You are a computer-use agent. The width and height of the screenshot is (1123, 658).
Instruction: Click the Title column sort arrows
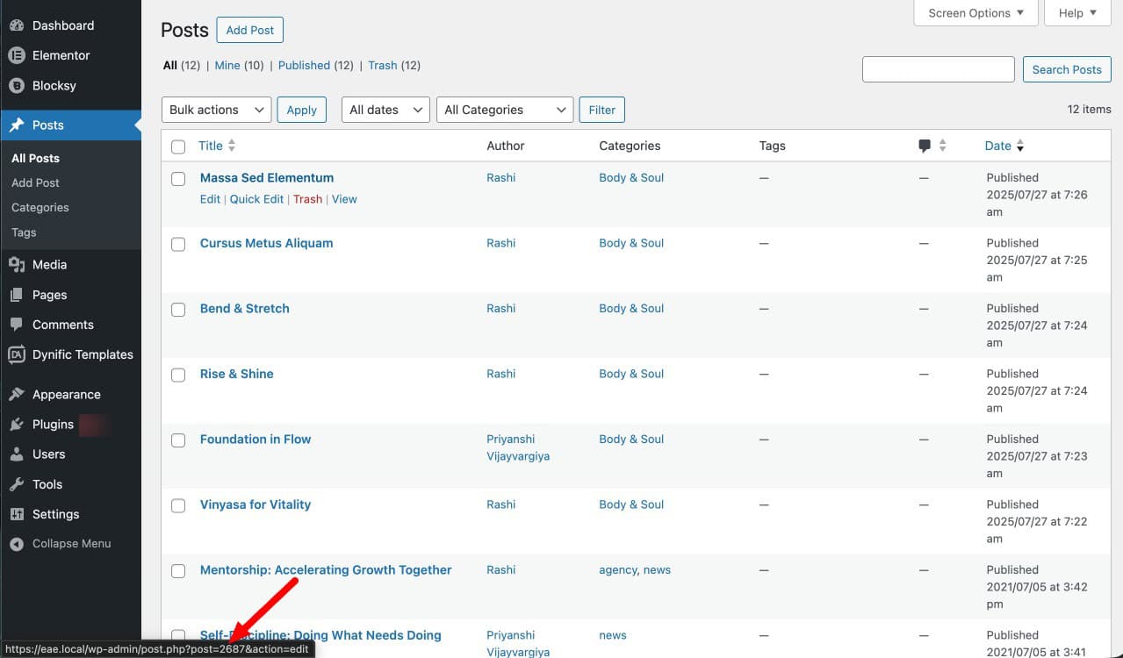pyautogui.click(x=232, y=146)
